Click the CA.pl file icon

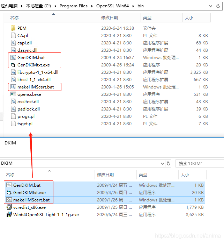point(13,35)
